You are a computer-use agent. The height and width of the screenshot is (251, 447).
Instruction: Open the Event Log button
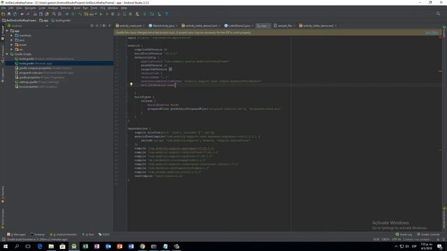coord(404,234)
